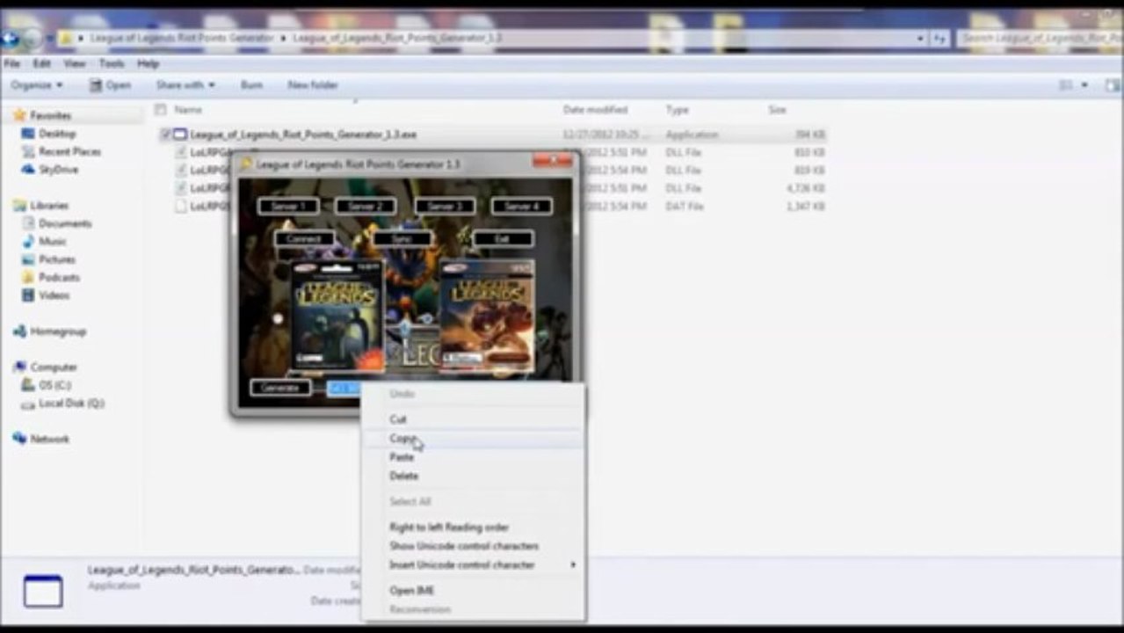The image size is (1124, 633).
Task: Sort by the Size column header
Action: tap(778, 110)
